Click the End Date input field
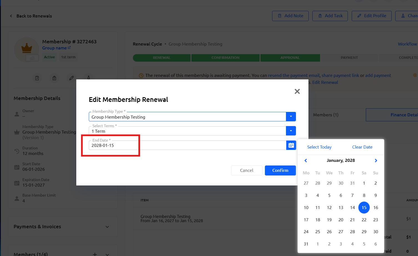This screenshot has height=256, width=418. [x=187, y=145]
